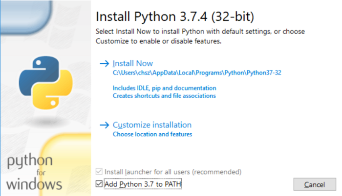Click Install launcher for all users label
This screenshot has height=196, width=342.
point(173,172)
